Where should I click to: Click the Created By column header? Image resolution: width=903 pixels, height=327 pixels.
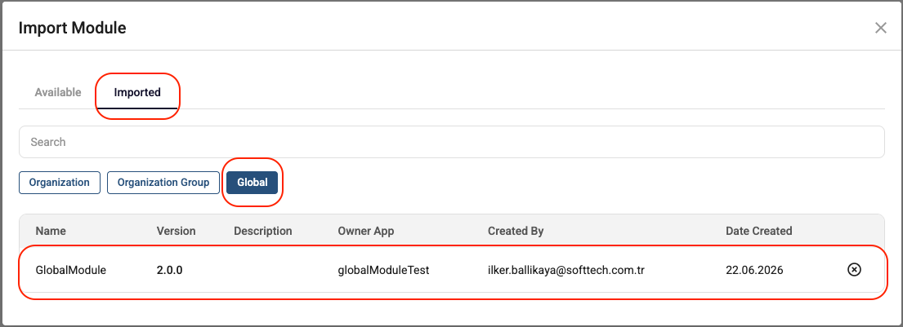coord(516,231)
